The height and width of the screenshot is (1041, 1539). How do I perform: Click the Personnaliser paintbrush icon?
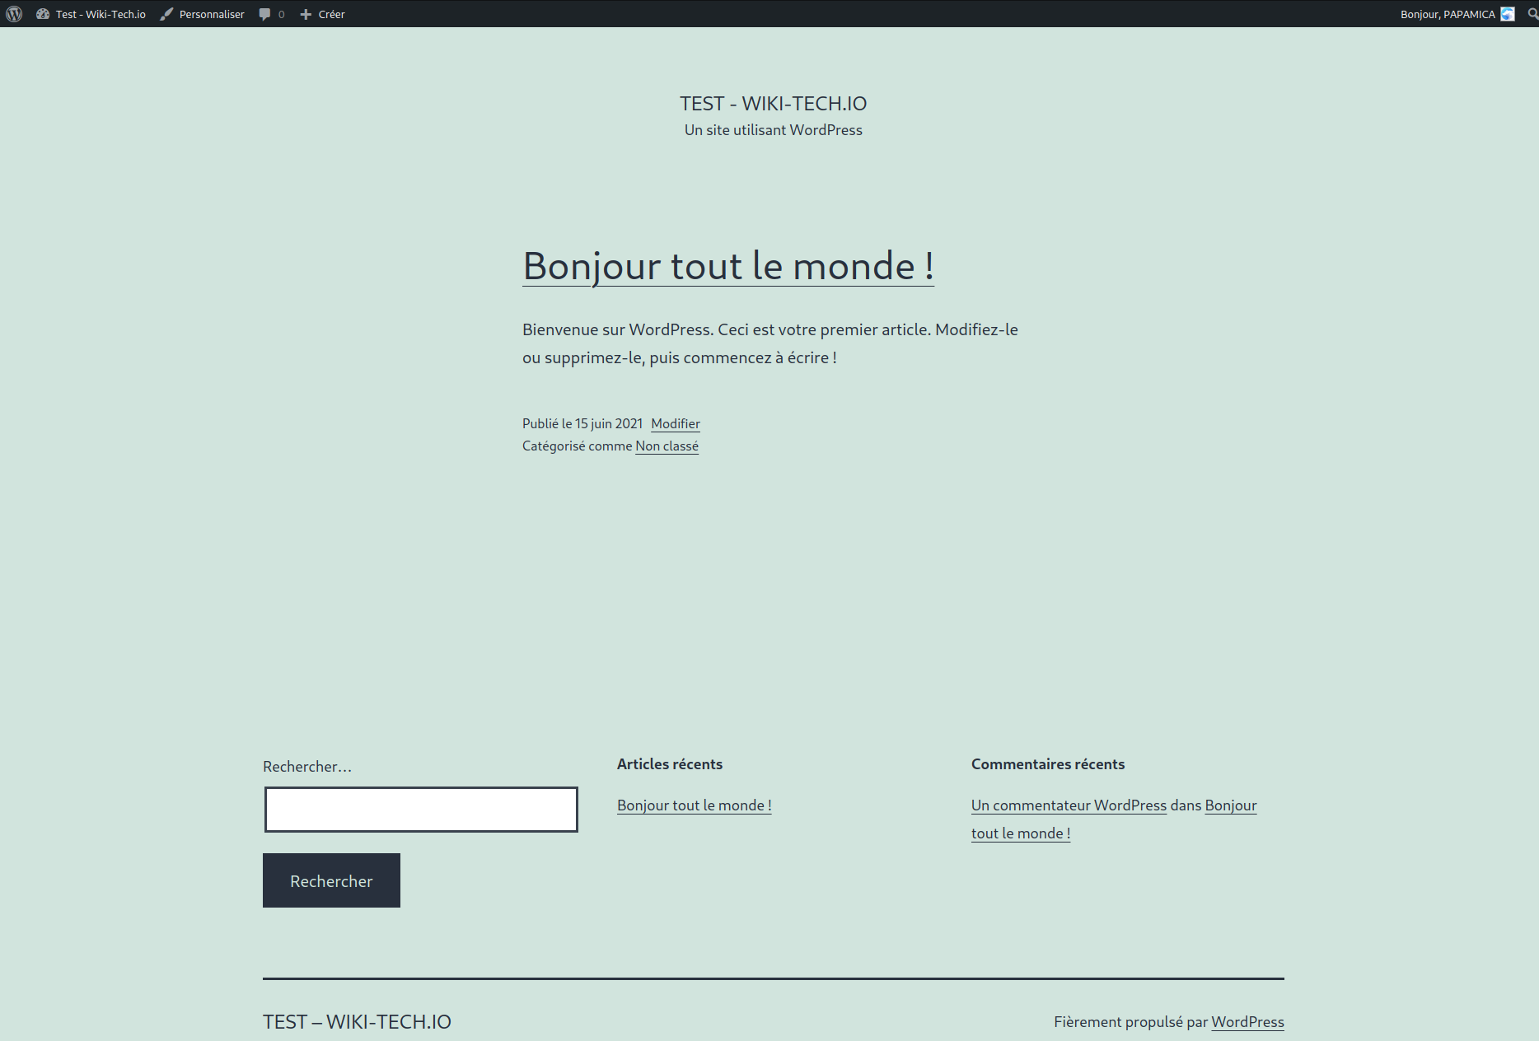pos(166,14)
